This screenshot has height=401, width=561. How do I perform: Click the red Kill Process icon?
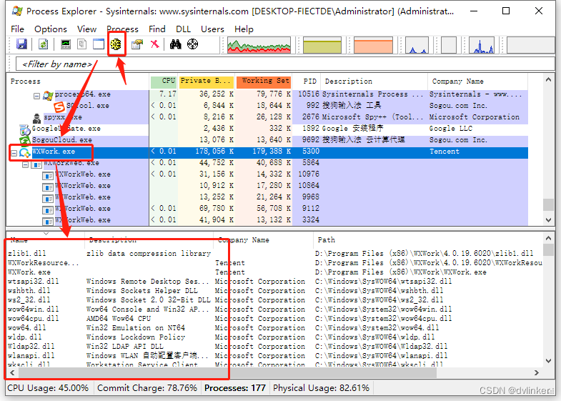click(x=154, y=44)
